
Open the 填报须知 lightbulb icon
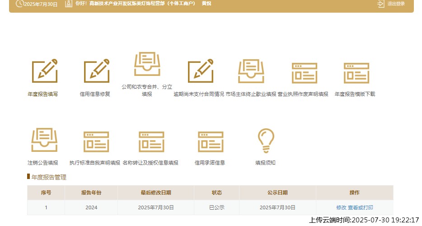tap(266, 141)
